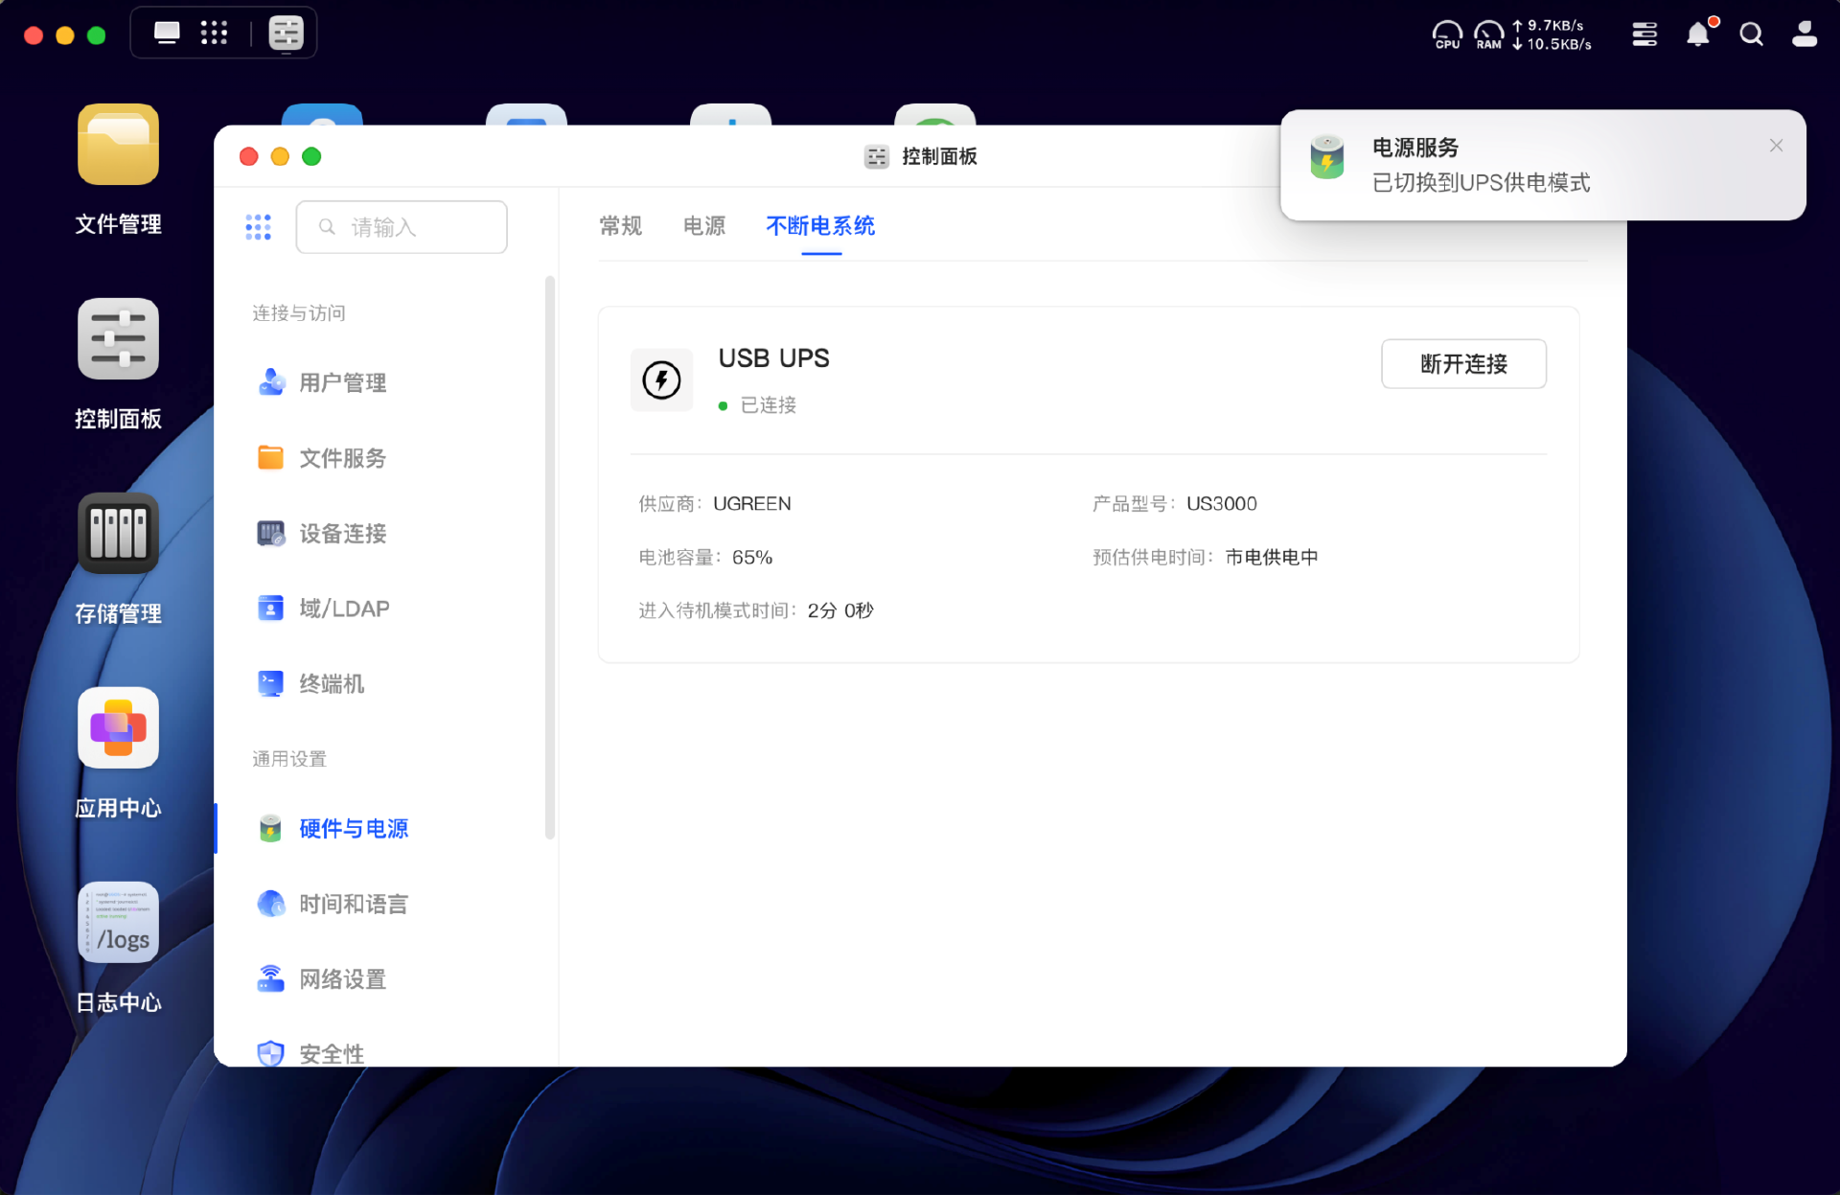Select the 不断电系统 tab
Viewport: 1840px width, 1195px height.
(x=820, y=226)
